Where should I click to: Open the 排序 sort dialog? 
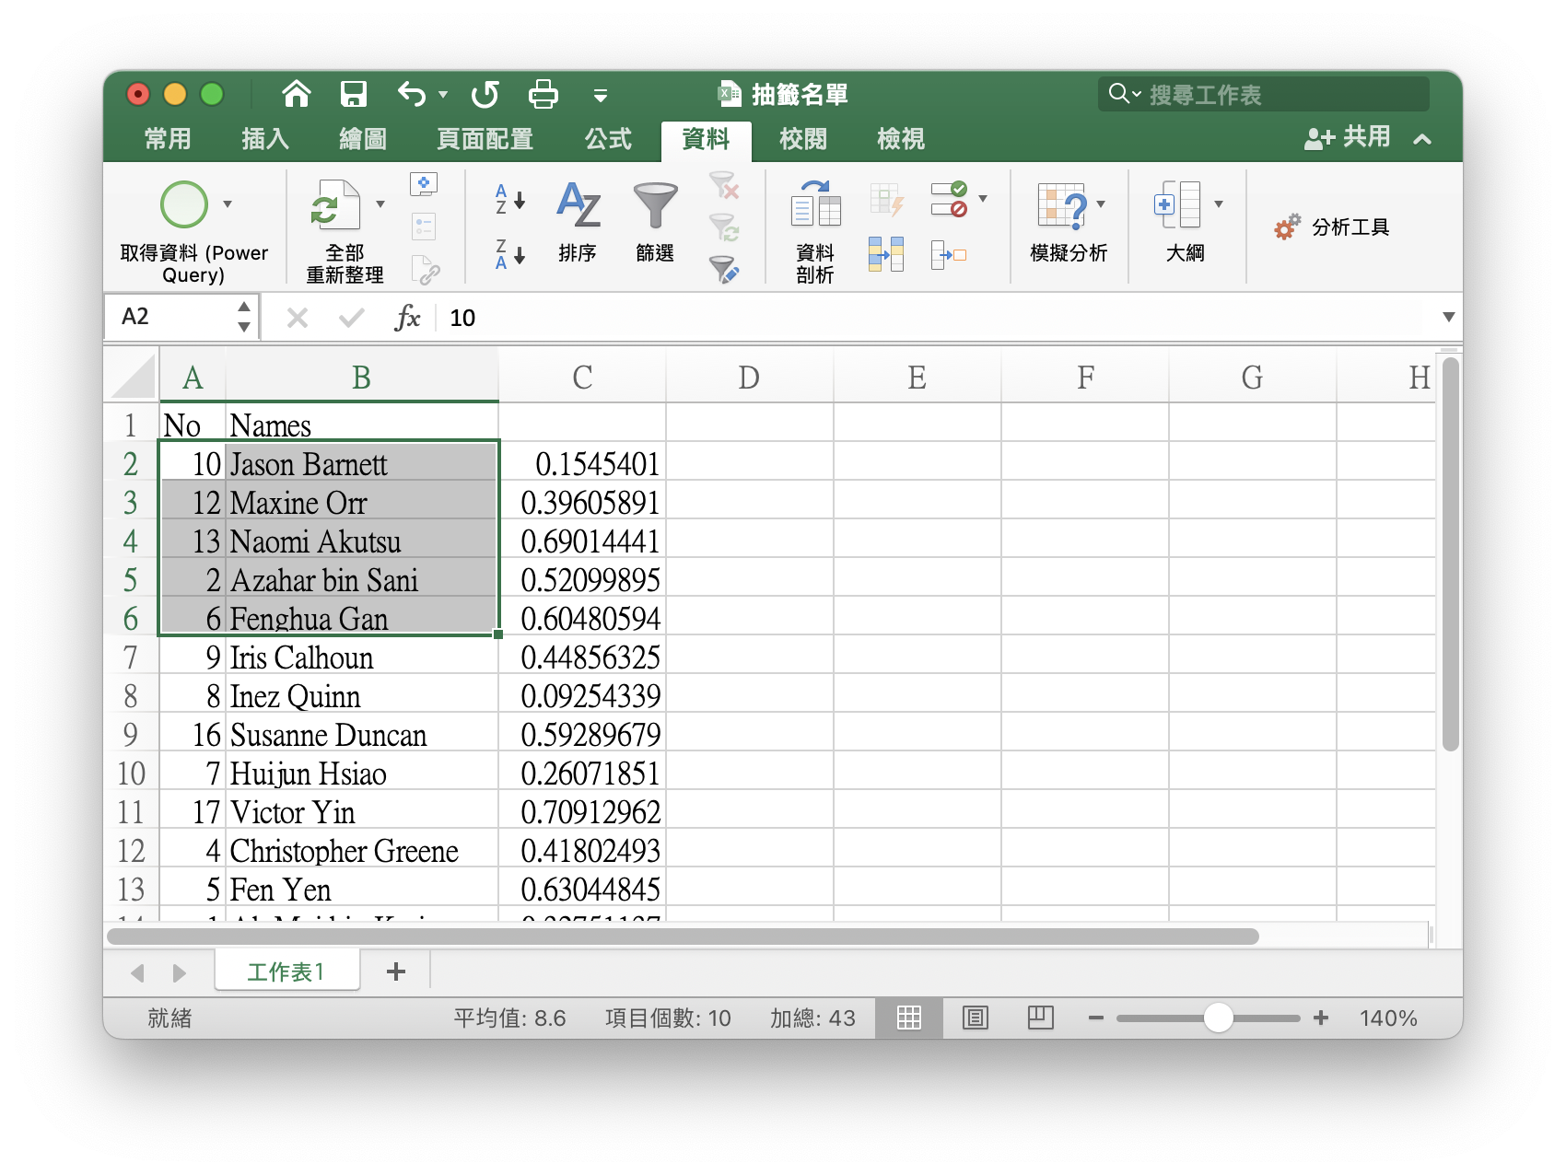[x=578, y=221]
